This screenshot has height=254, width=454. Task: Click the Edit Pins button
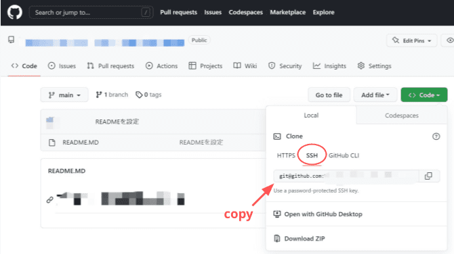[411, 41]
